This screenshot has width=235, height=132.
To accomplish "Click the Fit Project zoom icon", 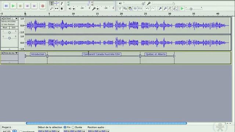I will 175,8.
